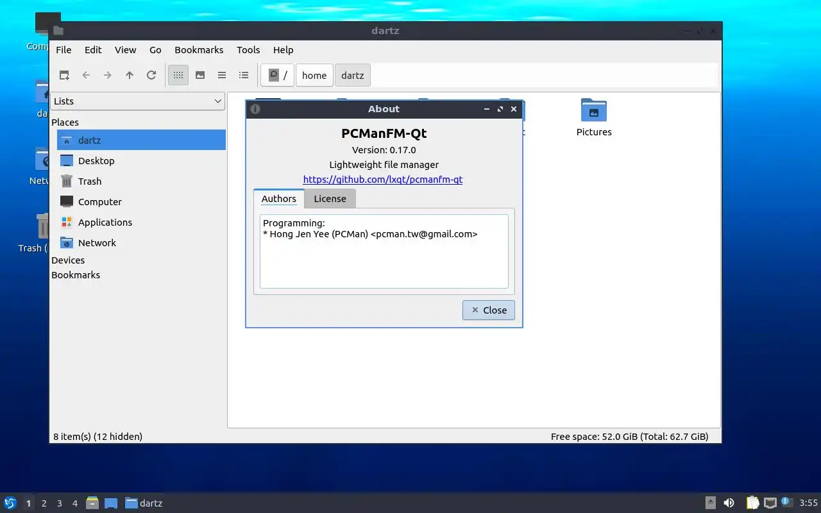Screen dimensions: 821x513
Task: Switch to thumbnail view mode
Action: point(200,75)
